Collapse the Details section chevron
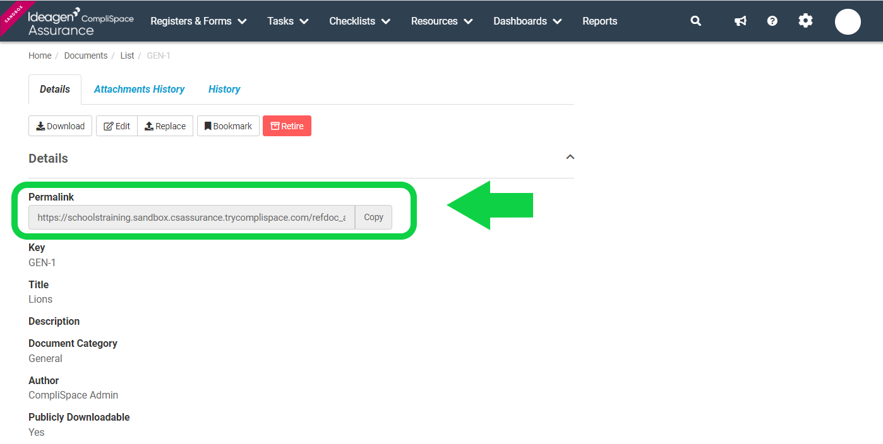The width and height of the screenshot is (883, 444). point(570,156)
